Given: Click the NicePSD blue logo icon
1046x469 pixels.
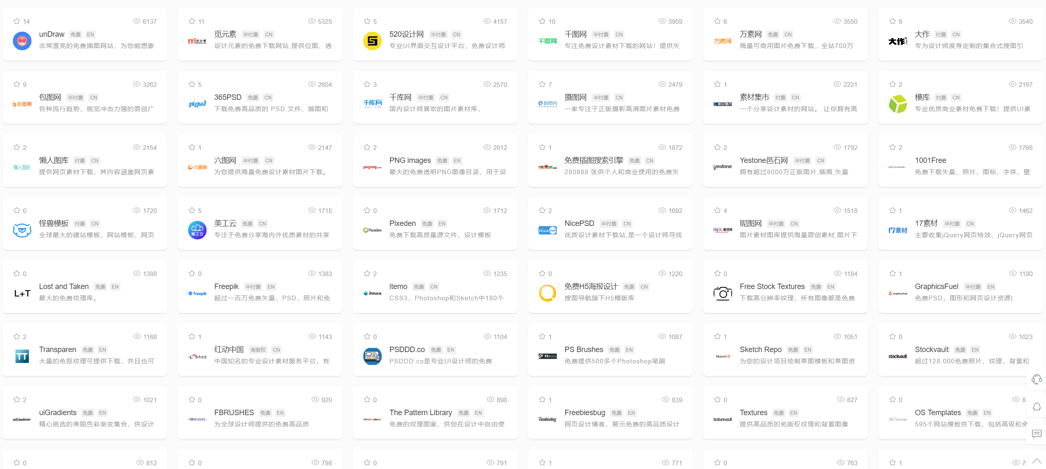Looking at the screenshot, I should point(548,230).
